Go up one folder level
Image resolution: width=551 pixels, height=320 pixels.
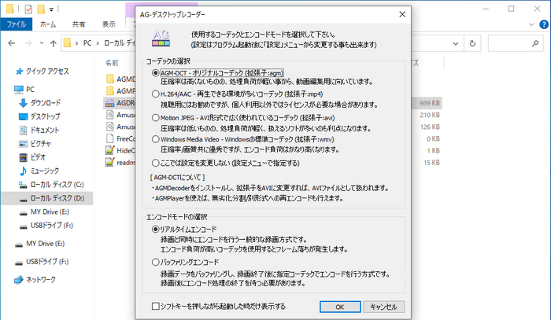53,43
